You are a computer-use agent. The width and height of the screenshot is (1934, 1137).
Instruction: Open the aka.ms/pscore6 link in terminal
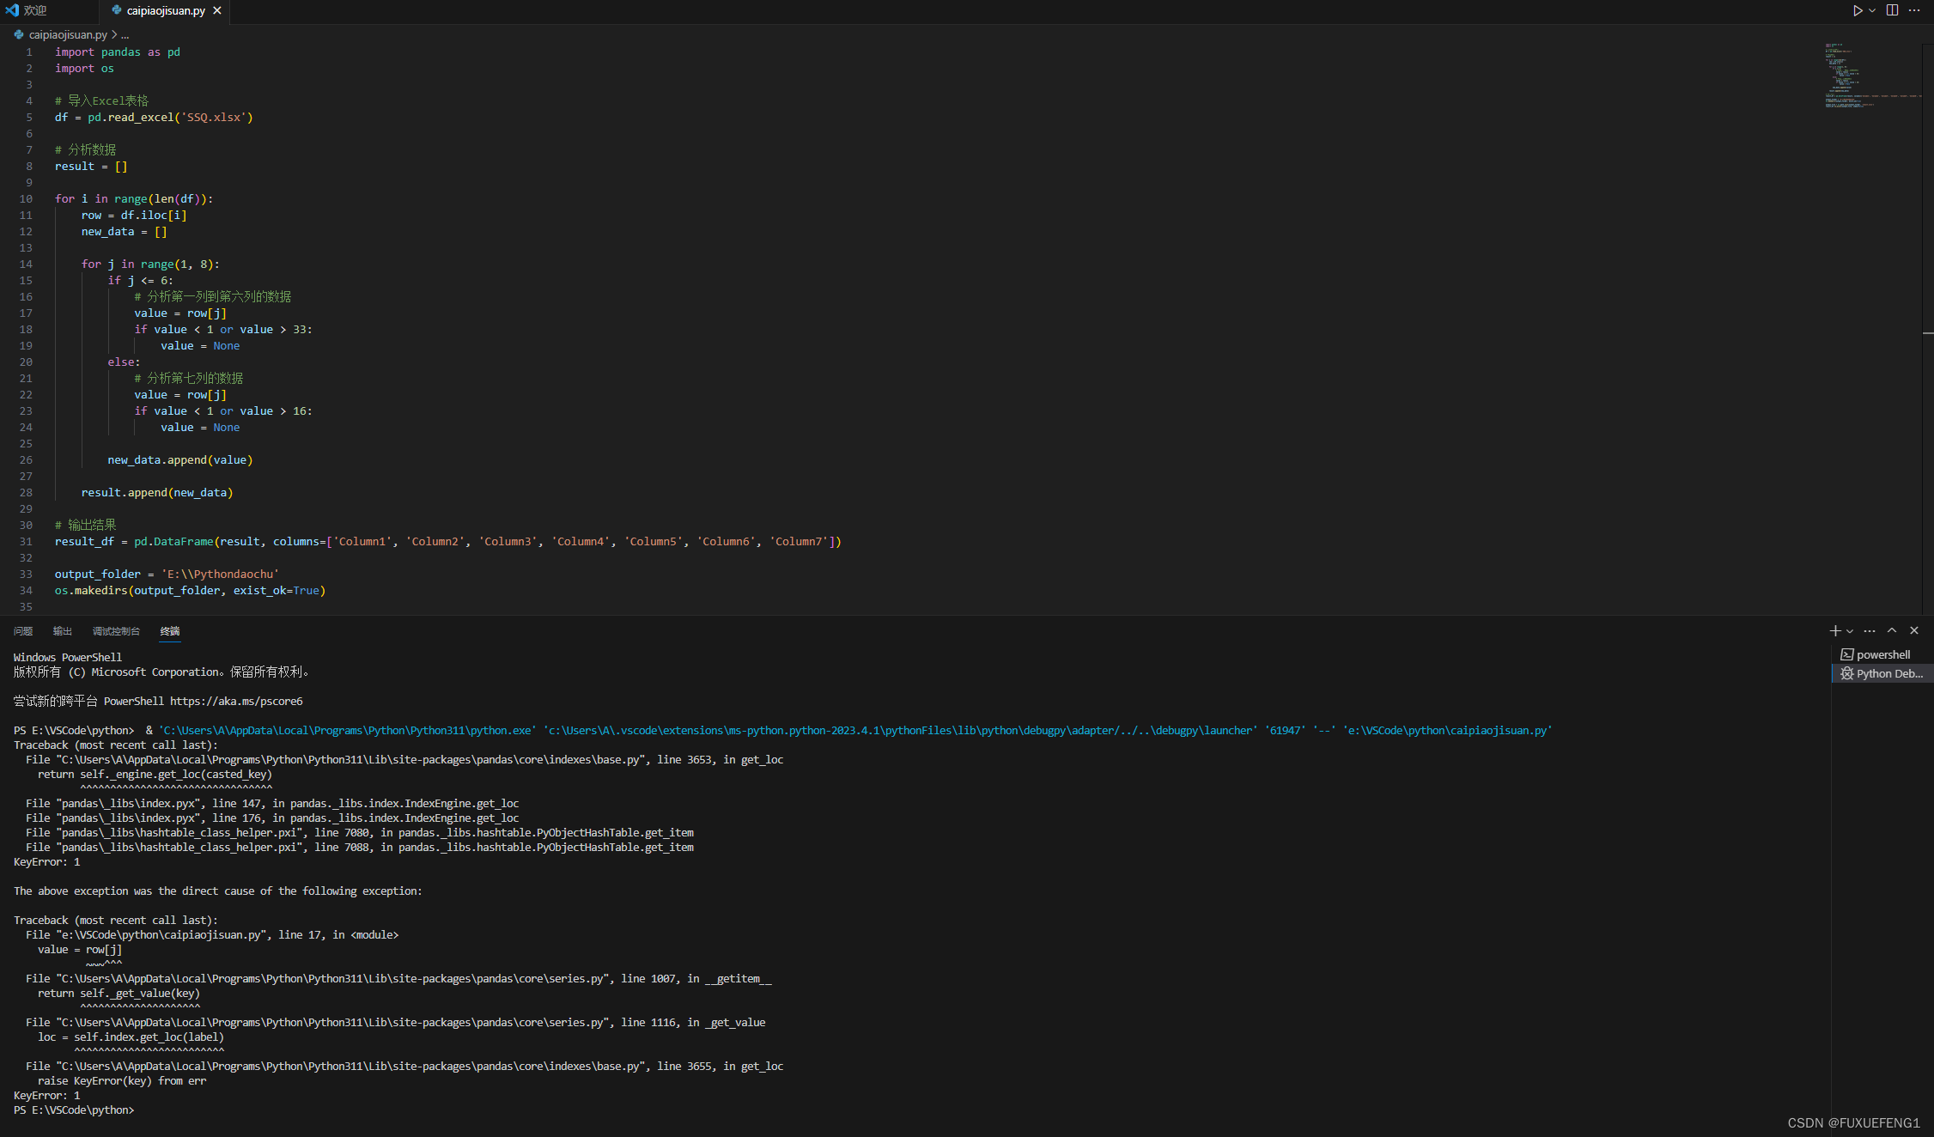[236, 701]
